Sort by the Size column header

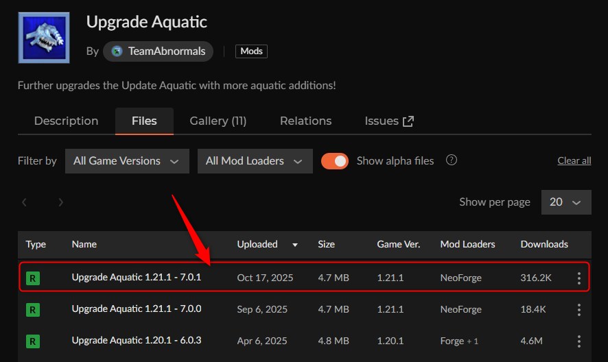coord(326,244)
